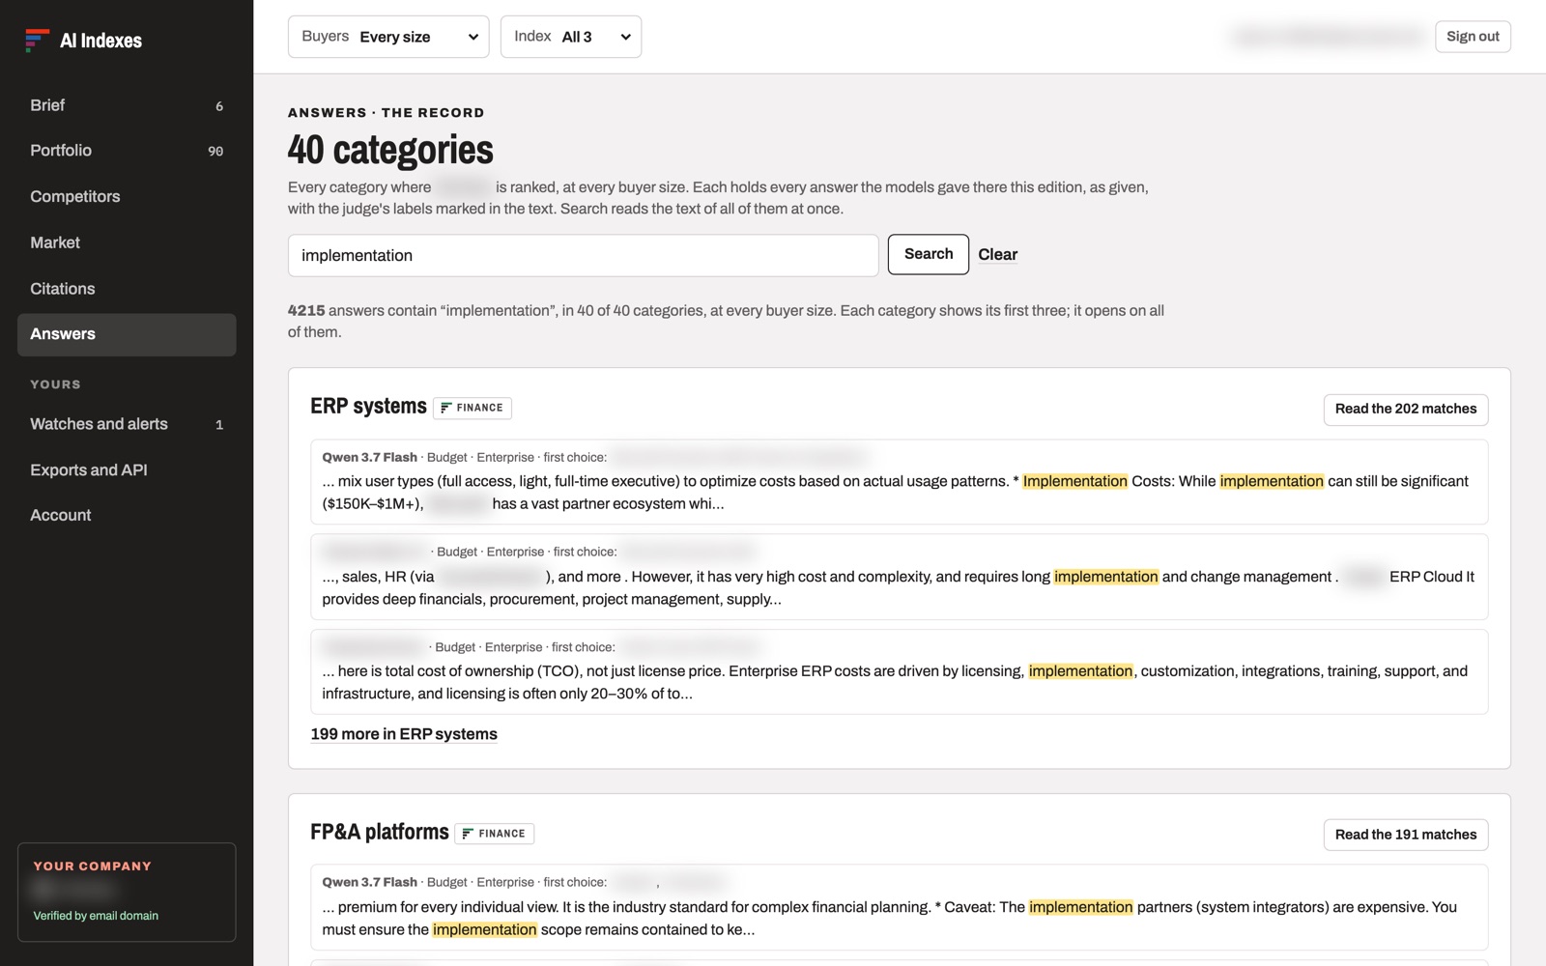Open Watches and alerts

(127, 424)
